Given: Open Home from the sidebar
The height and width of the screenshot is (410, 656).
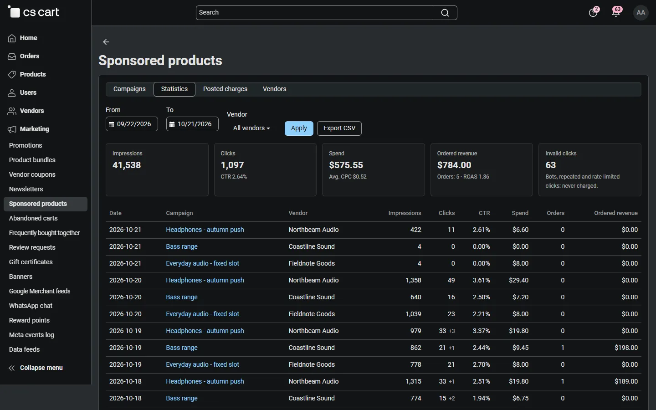Looking at the screenshot, I should (x=28, y=38).
